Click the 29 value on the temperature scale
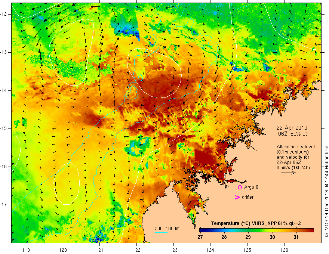Screen dimensions: 329x254 click(x=248, y=237)
